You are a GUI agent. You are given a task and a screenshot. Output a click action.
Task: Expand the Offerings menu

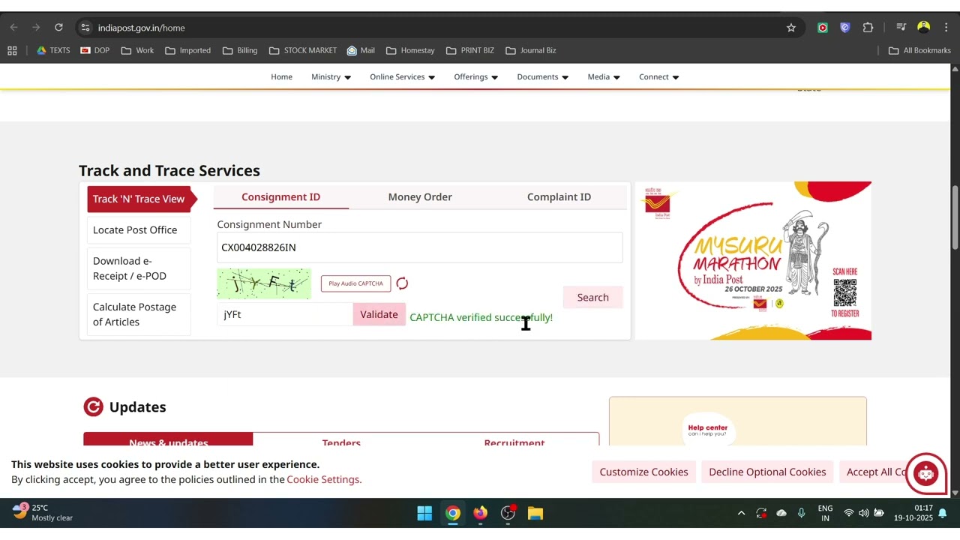[x=475, y=77]
